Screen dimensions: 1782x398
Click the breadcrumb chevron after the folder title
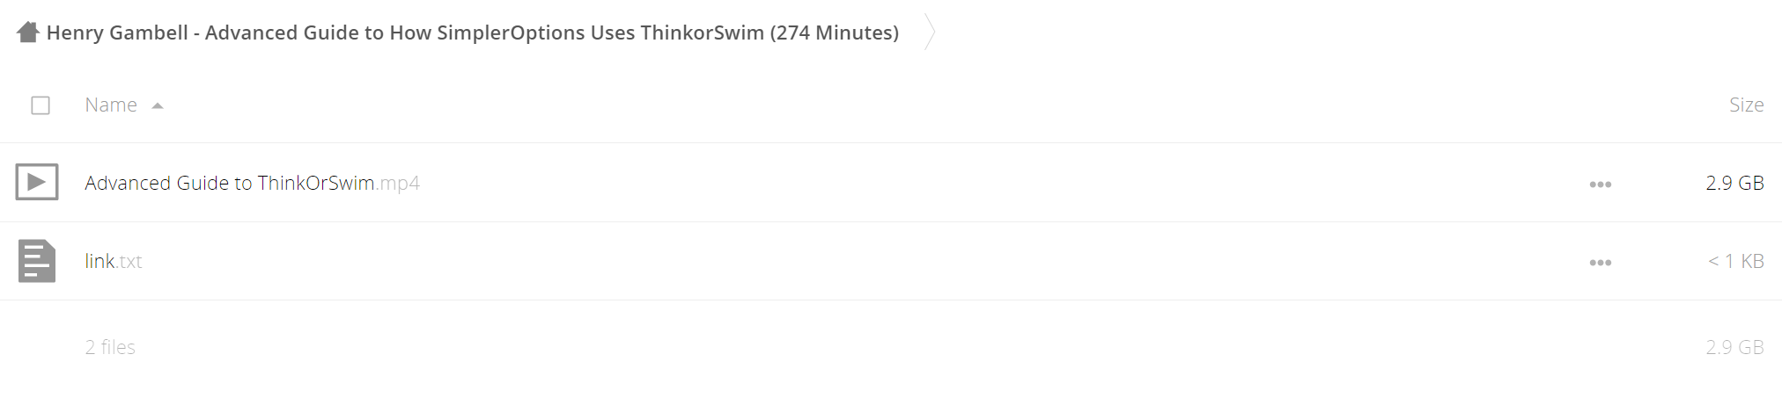[x=929, y=33]
